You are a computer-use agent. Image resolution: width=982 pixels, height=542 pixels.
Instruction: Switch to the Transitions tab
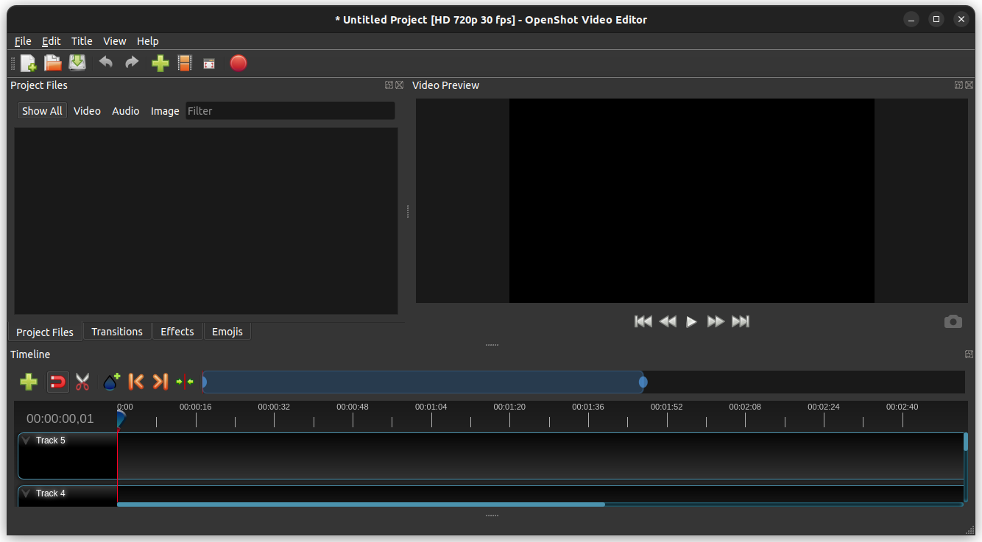pyautogui.click(x=116, y=332)
